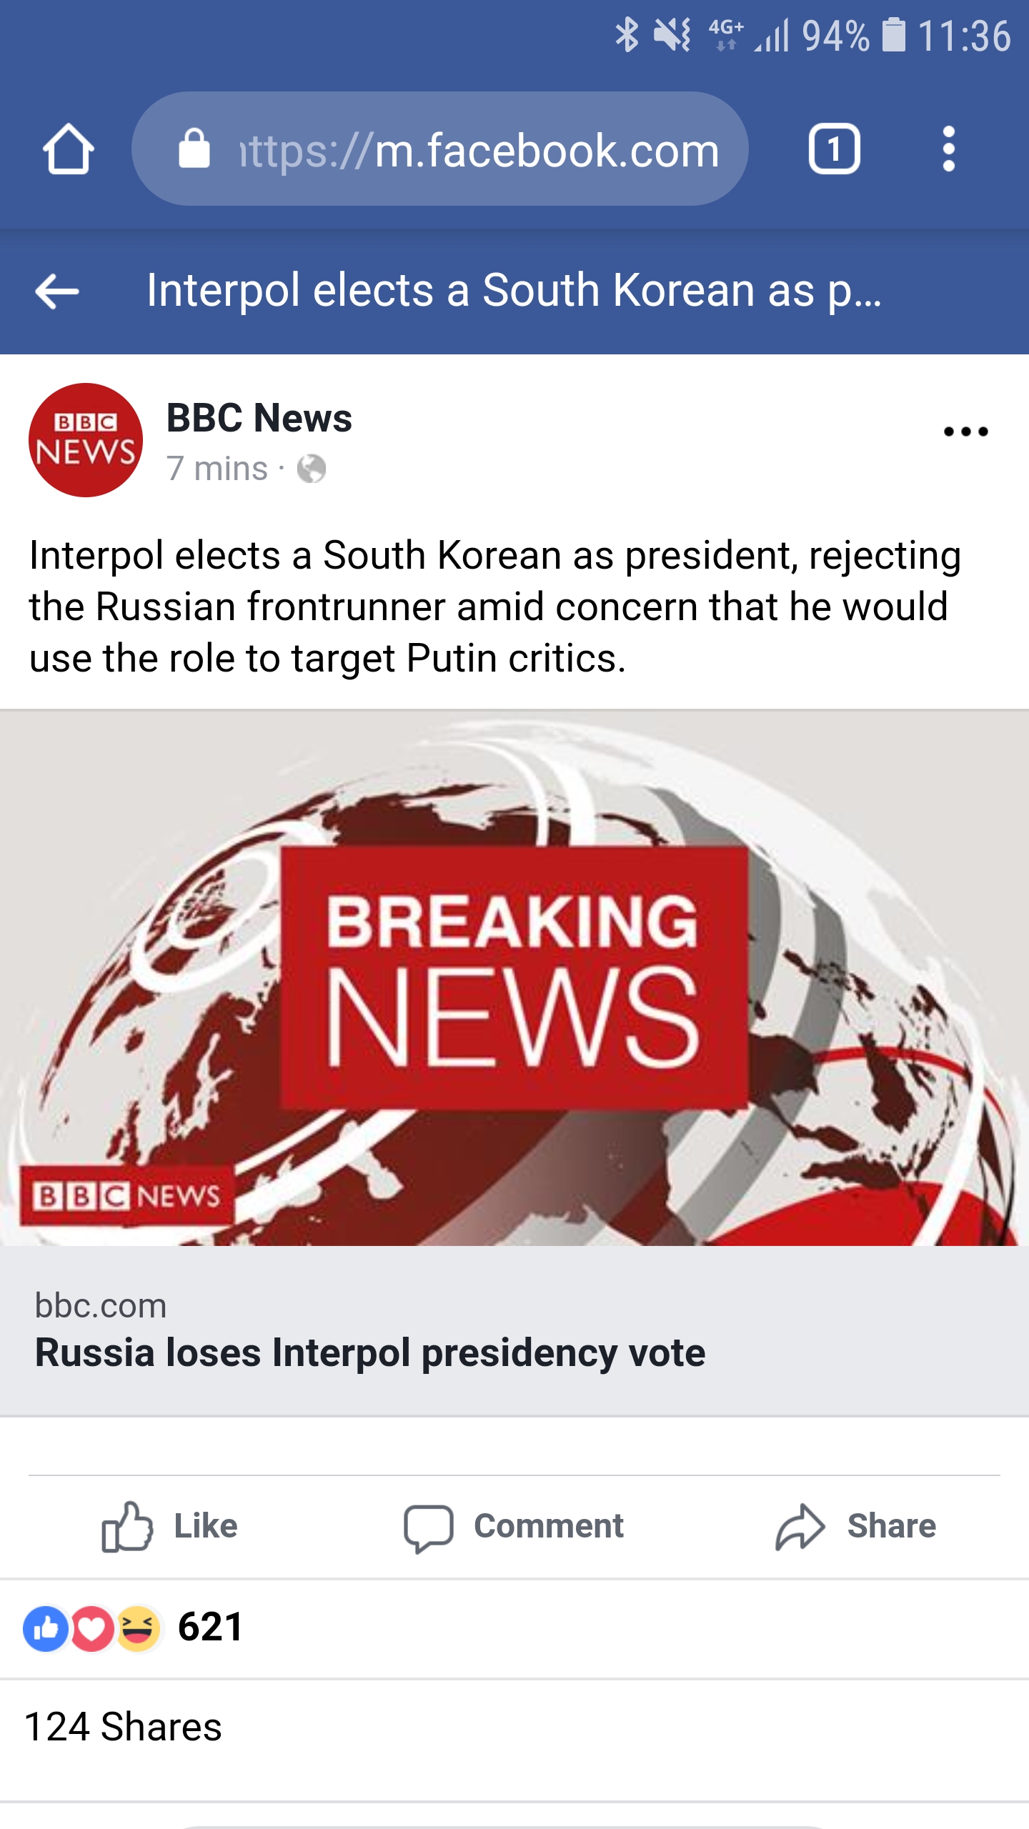Open the BBC News page name
Image resolution: width=1029 pixels, height=1829 pixels.
(x=259, y=418)
